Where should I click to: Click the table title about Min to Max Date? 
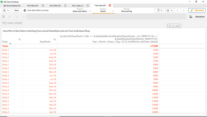tap(46, 31)
